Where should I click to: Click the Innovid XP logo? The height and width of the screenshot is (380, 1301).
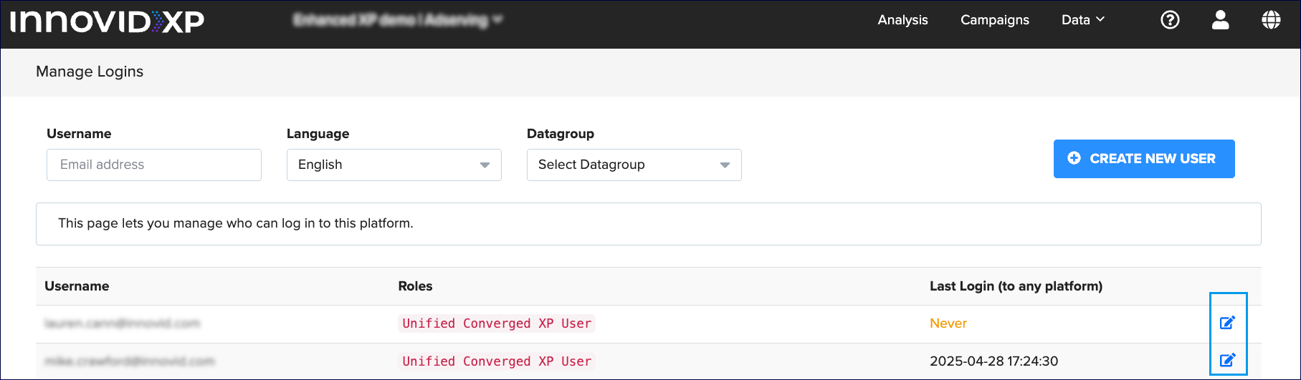click(108, 21)
